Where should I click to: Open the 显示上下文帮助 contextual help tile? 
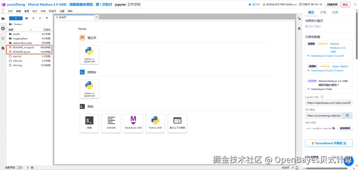pos(177,123)
